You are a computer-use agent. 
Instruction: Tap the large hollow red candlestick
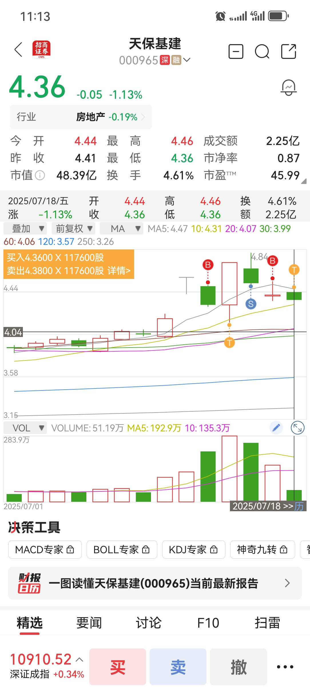[x=229, y=283]
